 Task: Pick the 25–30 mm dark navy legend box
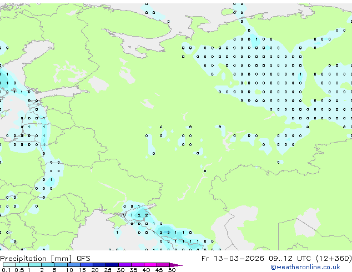pyautogui.click(x=112, y=265)
